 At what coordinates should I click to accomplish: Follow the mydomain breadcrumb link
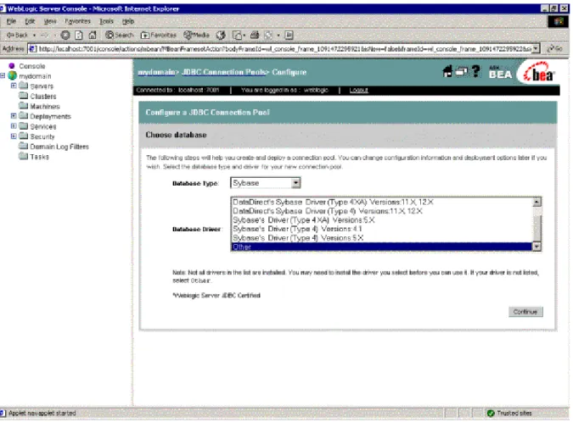[x=156, y=72]
